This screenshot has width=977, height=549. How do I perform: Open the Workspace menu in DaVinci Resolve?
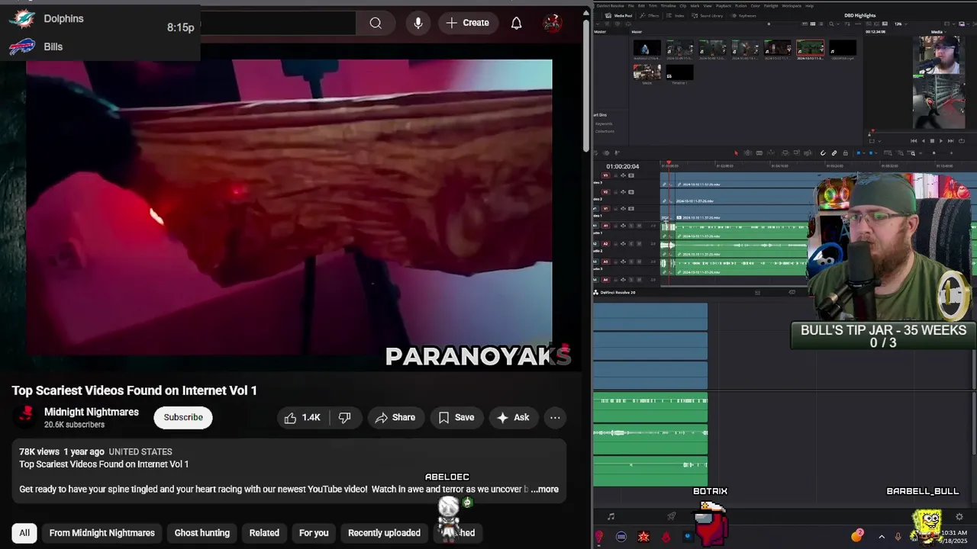(792, 5)
